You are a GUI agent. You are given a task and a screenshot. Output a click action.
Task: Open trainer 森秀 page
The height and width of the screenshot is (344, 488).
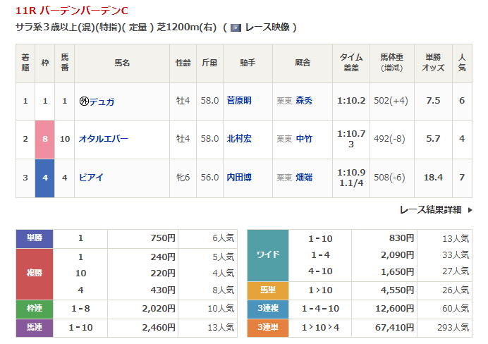(304, 101)
